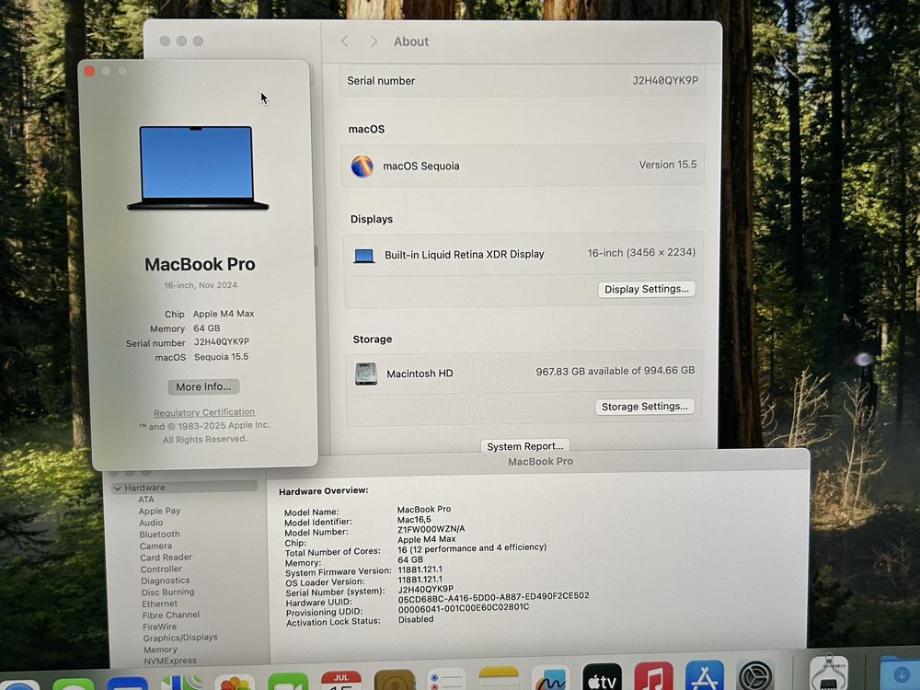The width and height of the screenshot is (920, 690).
Task: Select Diagnostics in the hardware list
Action: [x=166, y=581]
